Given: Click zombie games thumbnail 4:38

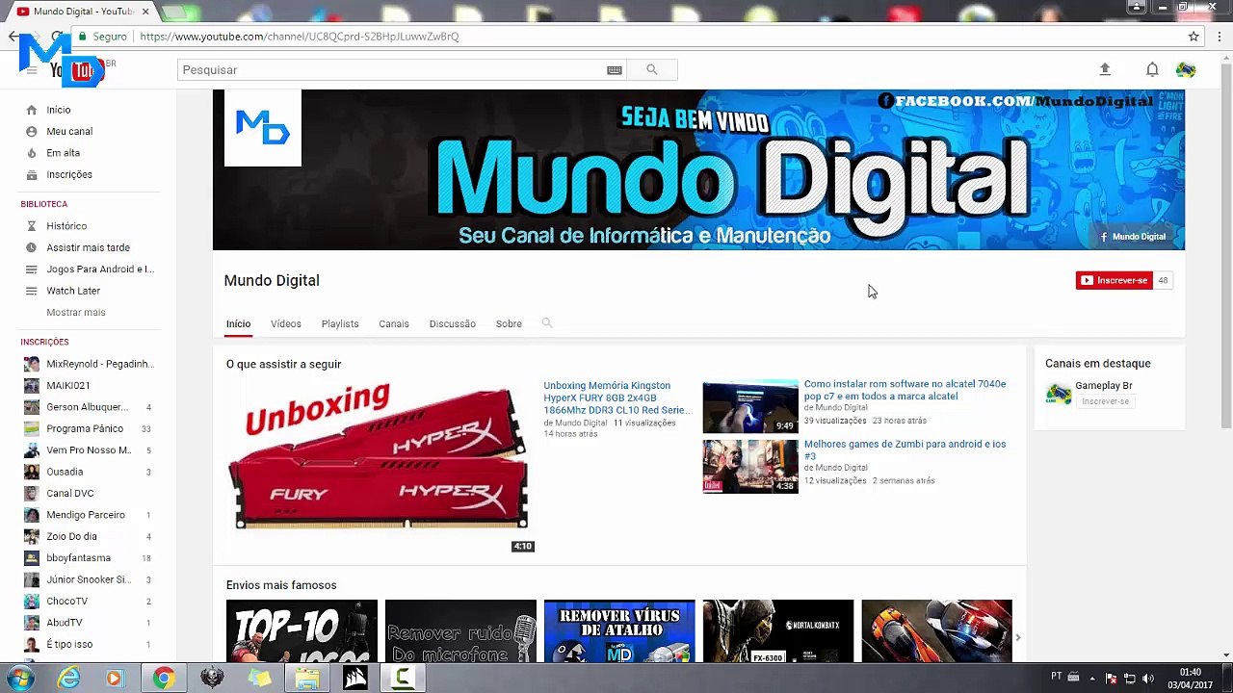Looking at the screenshot, I should (x=750, y=466).
